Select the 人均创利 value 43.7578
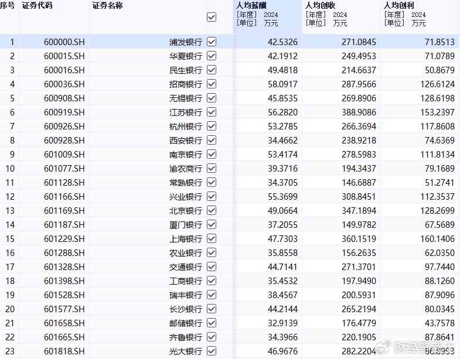The height and width of the screenshot is (359, 460). [439, 323]
